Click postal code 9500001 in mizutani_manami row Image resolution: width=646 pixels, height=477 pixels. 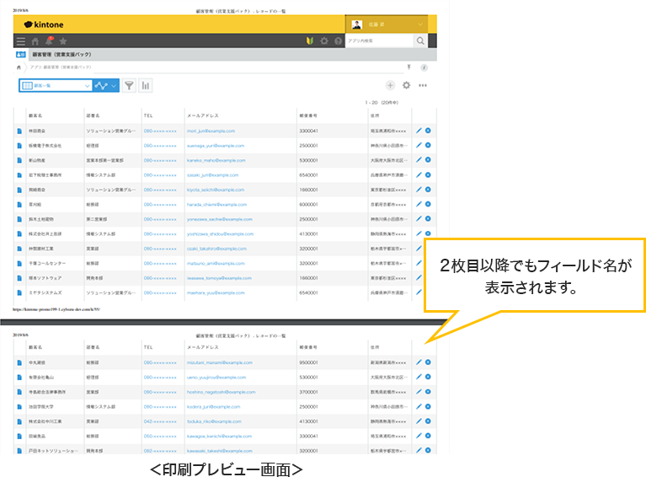[308, 362]
